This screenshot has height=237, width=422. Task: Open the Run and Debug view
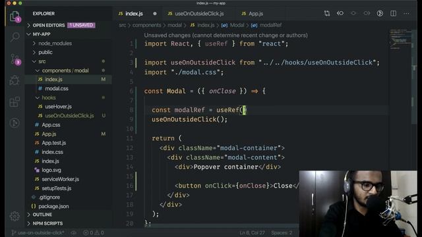[x=15, y=80]
